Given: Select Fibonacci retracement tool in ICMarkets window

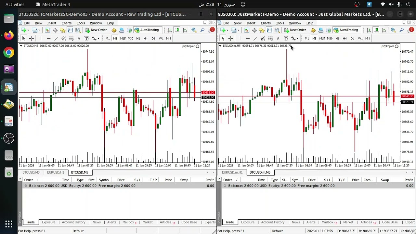Looking at the screenshot, I should tap(71, 38).
